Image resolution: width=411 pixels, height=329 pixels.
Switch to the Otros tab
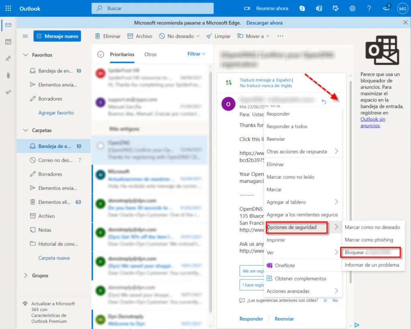pyautogui.click(x=151, y=55)
